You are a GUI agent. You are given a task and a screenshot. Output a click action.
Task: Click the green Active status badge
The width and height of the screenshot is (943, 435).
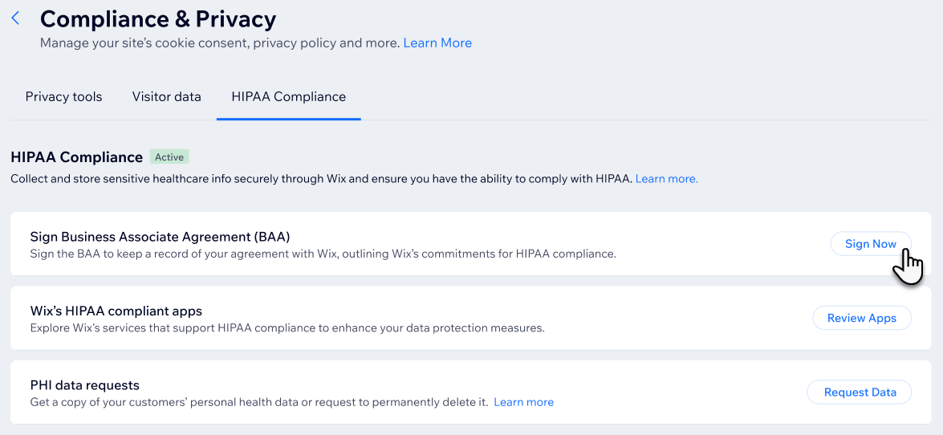pyautogui.click(x=169, y=157)
